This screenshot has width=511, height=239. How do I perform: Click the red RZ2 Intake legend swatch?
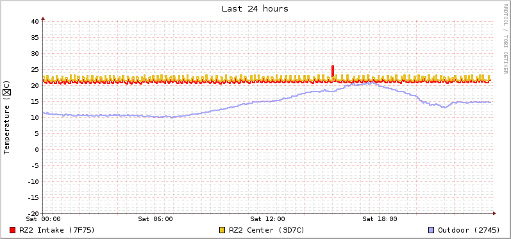(13, 230)
